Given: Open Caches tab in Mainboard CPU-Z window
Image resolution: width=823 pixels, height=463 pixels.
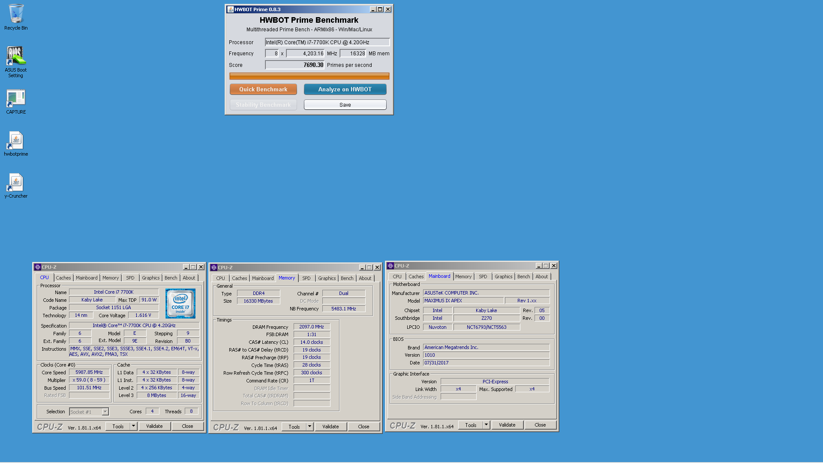Looking at the screenshot, I should [416, 277].
